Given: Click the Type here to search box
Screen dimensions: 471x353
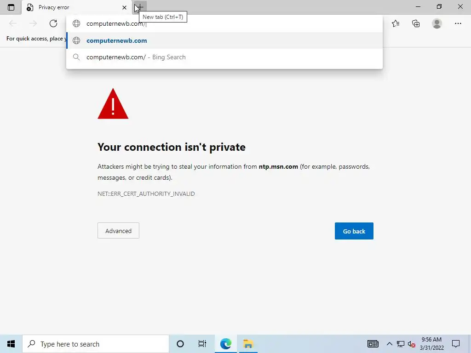Looking at the screenshot, I should tap(96, 344).
